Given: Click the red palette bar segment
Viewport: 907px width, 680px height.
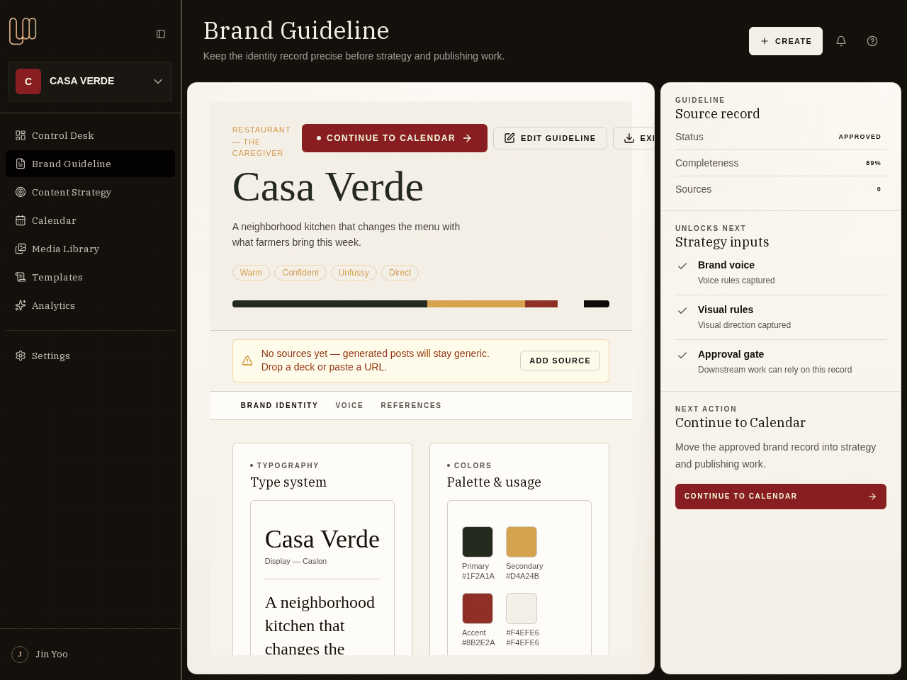Looking at the screenshot, I should coord(541,304).
